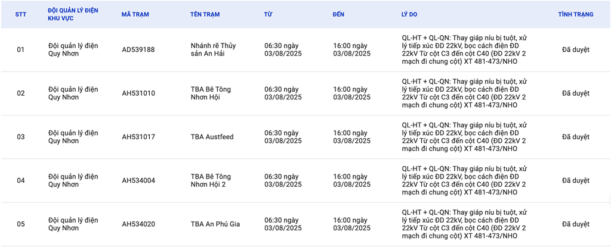Select the TBA An Phú Gia station name
Viewport: 611px width, 247px height.
pos(215,224)
